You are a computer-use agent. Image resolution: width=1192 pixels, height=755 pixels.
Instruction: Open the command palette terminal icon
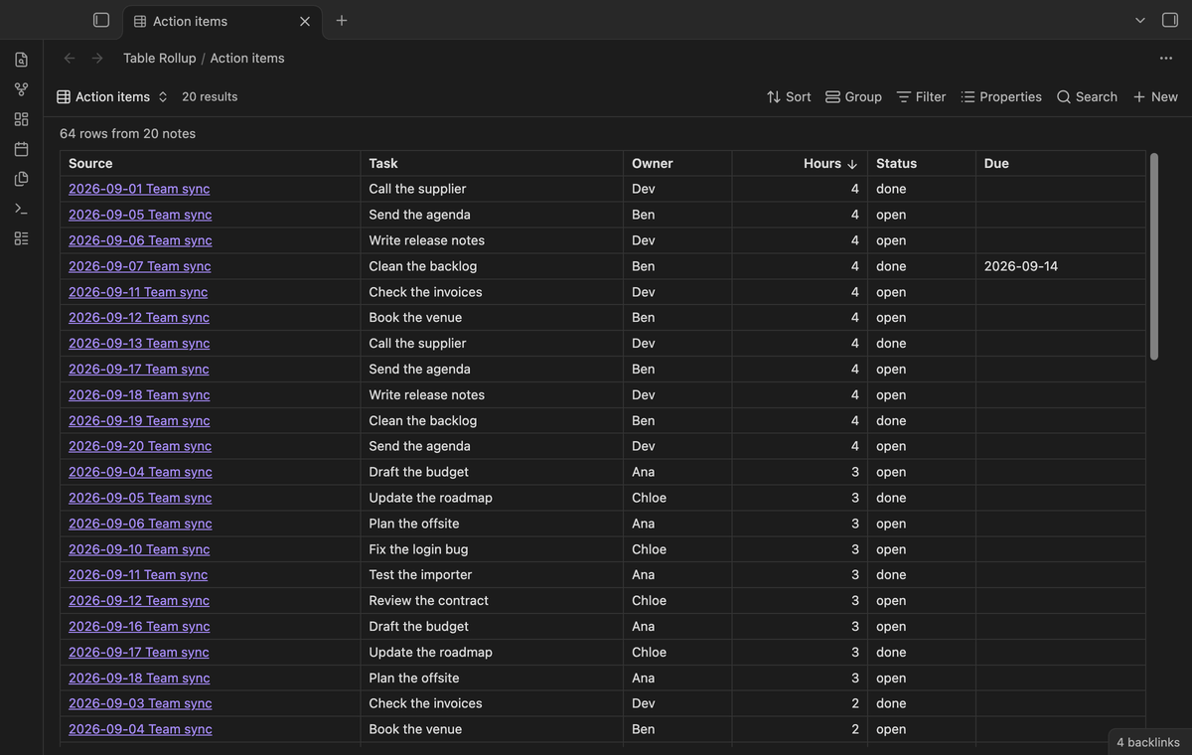[x=21, y=209]
